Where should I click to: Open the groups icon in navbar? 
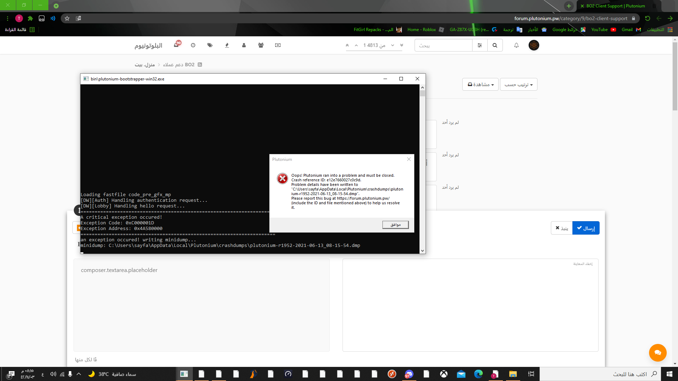coord(261,45)
